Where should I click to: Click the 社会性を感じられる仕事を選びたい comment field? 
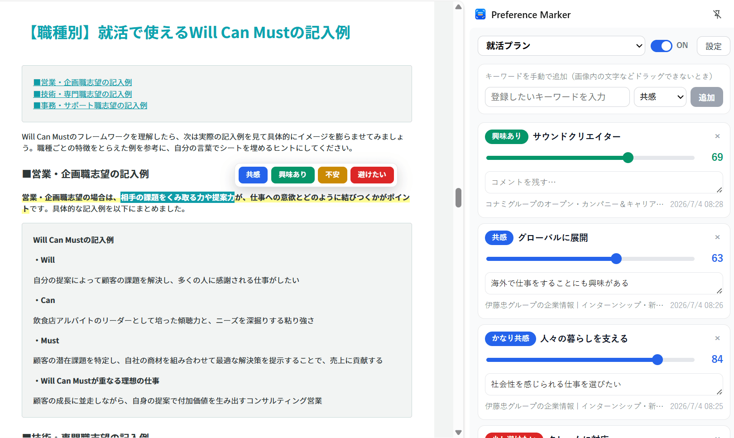coord(604,384)
